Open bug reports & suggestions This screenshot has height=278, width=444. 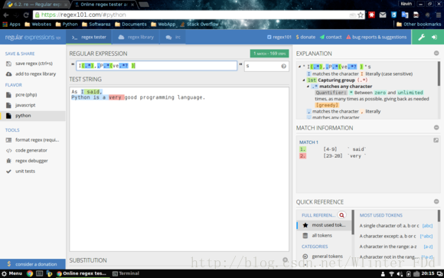377,37
